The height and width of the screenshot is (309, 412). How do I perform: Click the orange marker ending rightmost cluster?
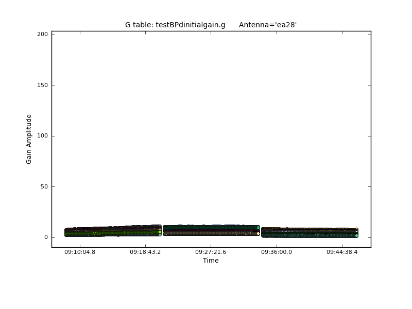356,229
